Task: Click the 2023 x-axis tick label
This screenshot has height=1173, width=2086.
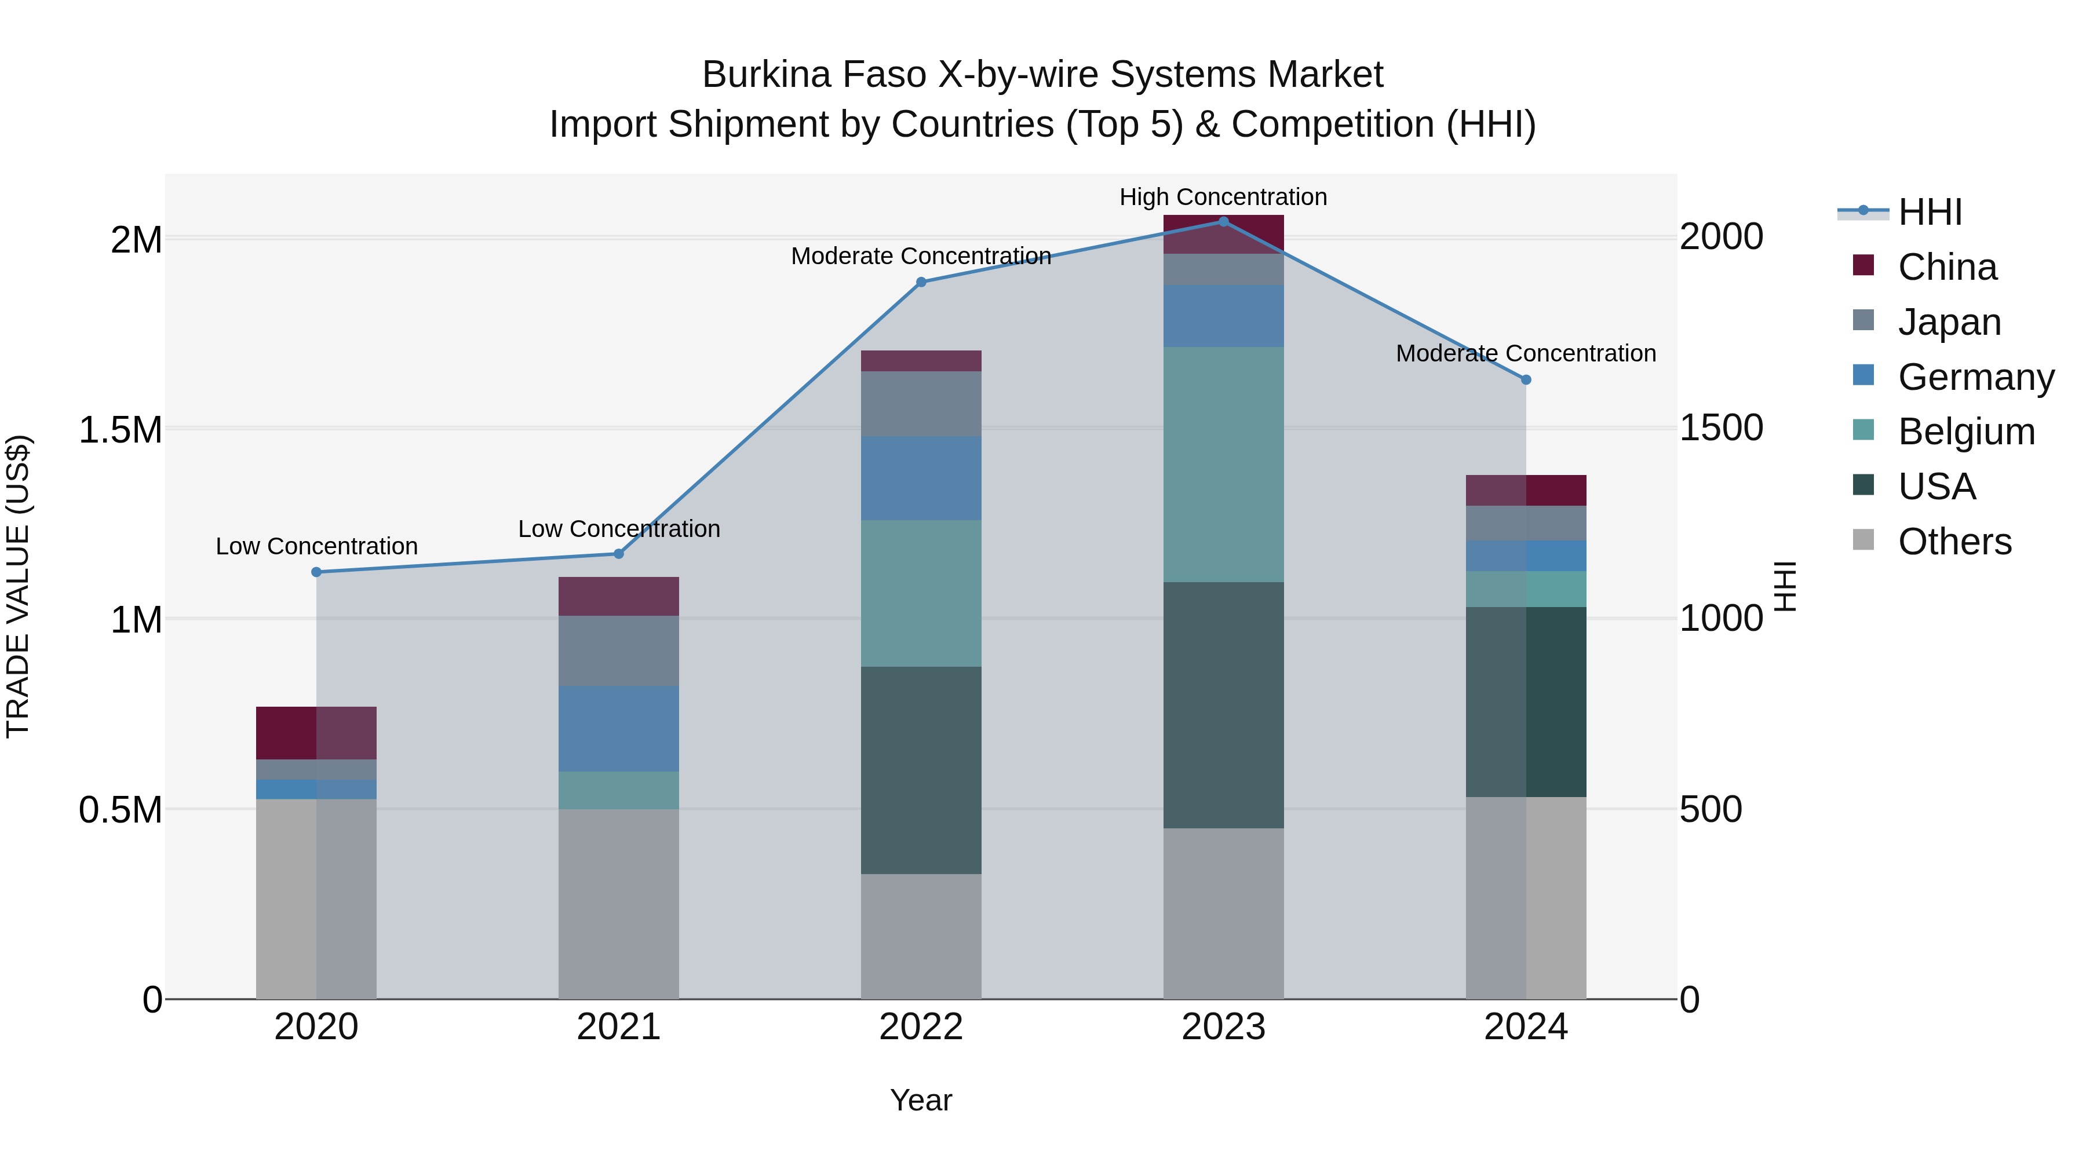Action: tap(1224, 1027)
